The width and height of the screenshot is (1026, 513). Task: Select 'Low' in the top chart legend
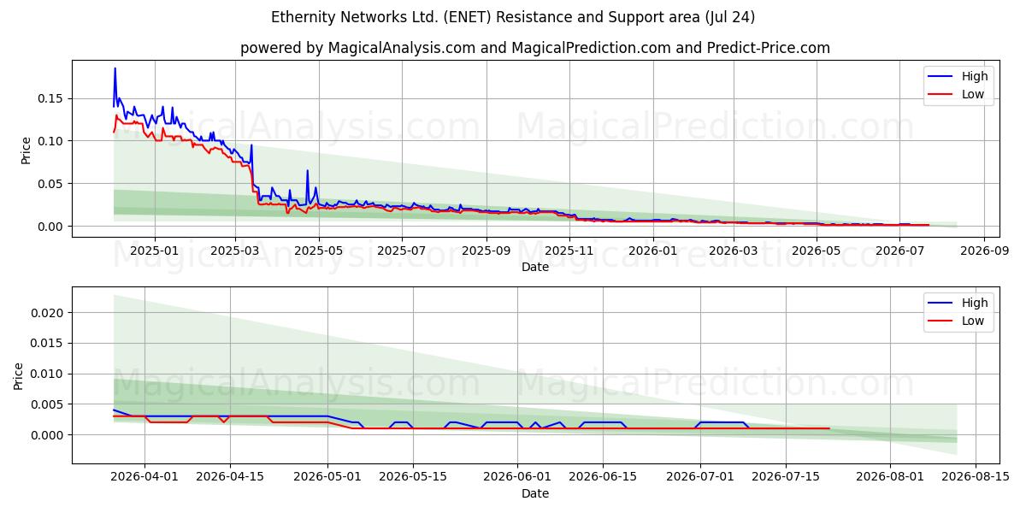pos(973,94)
